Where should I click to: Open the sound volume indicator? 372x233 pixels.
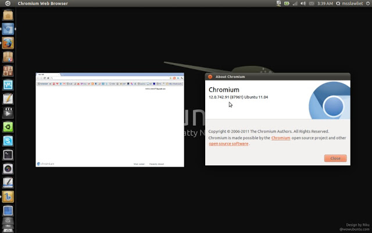click(303, 3)
